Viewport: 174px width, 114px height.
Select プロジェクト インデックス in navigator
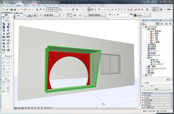point(158,69)
